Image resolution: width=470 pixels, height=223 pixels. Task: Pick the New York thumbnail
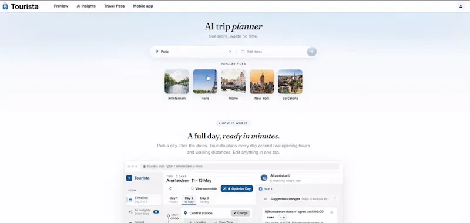coord(261,82)
